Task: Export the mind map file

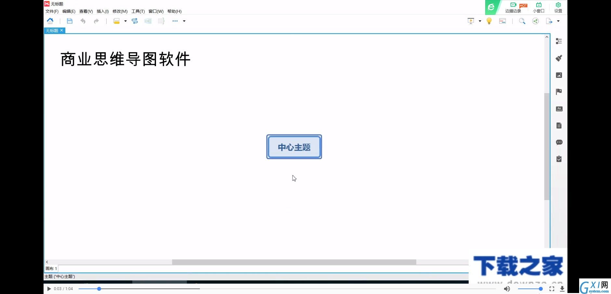Action: click(549, 21)
